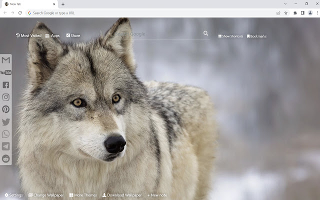Reload the current page
The height and width of the screenshot is (200, 320).
click(x=20, y=13)
